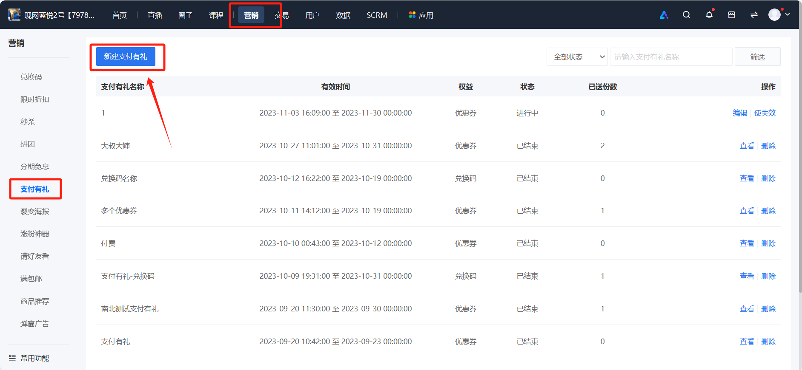Open search via magnifier icon
Viewport: 802px width, 370px height.
[686, 15]
